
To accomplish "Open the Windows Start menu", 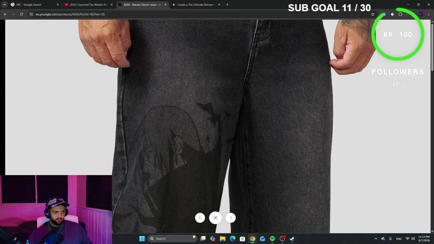I will coord(142,239).
